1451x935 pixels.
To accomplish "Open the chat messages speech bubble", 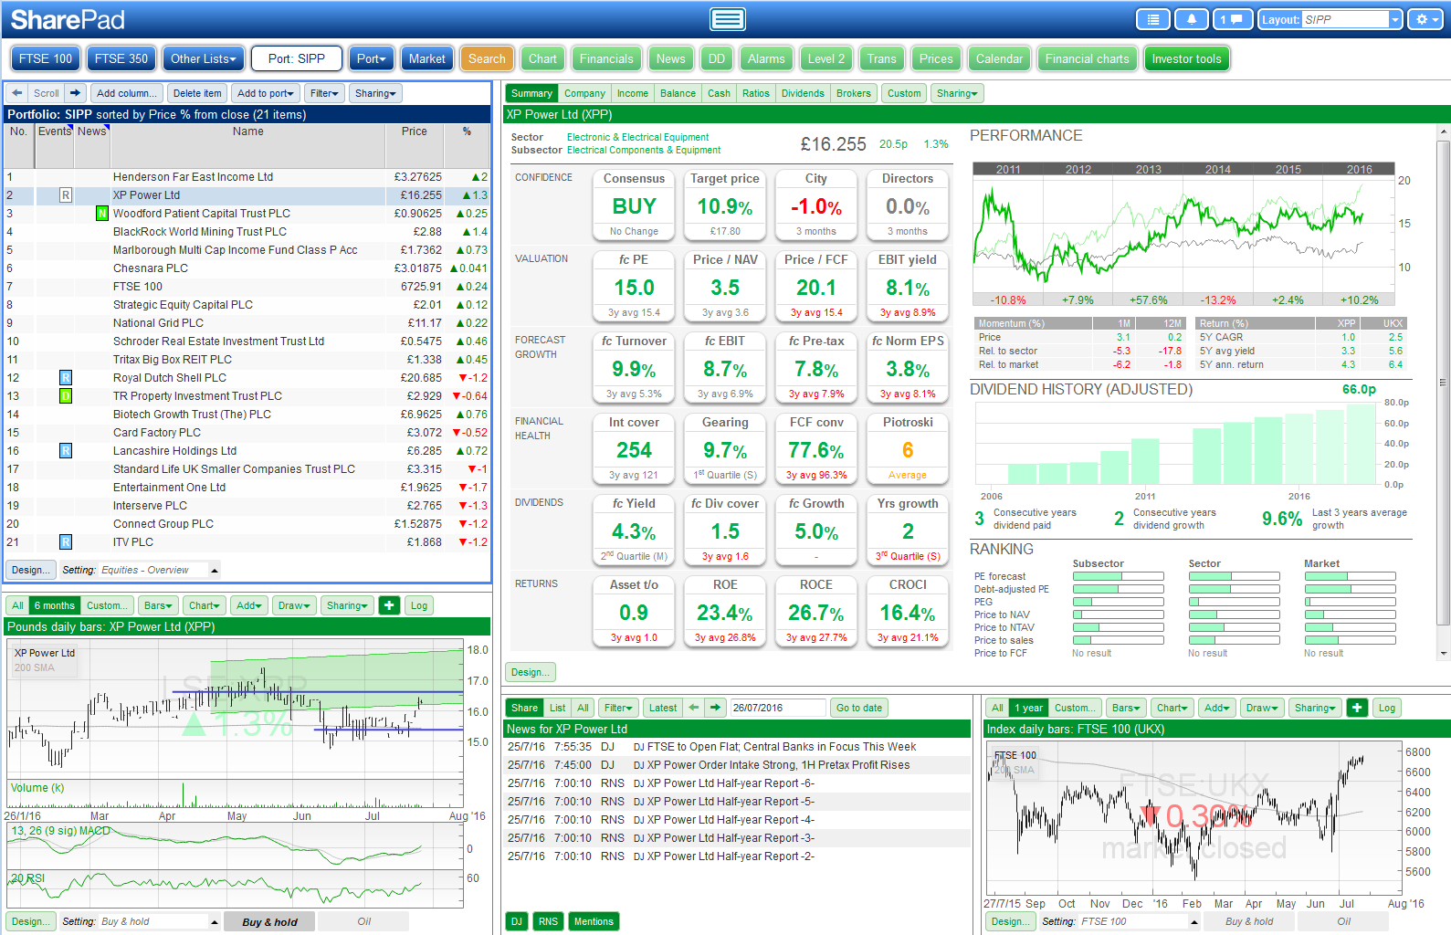I will click(x=1232, y=19).
